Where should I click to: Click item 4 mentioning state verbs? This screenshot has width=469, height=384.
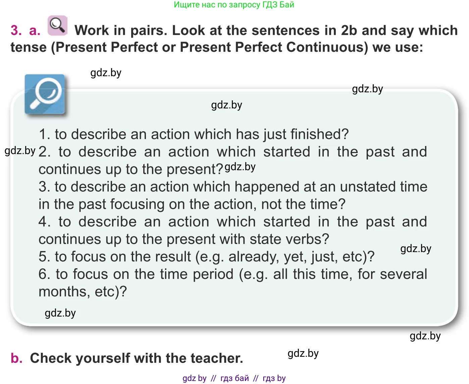[x=232, y=230]
